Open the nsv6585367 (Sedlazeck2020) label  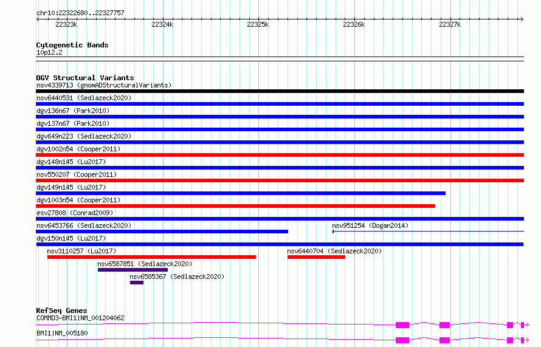[x=177, y=277]
